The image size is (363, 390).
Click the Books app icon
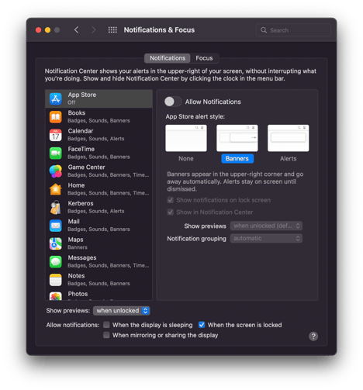[55, 117]
